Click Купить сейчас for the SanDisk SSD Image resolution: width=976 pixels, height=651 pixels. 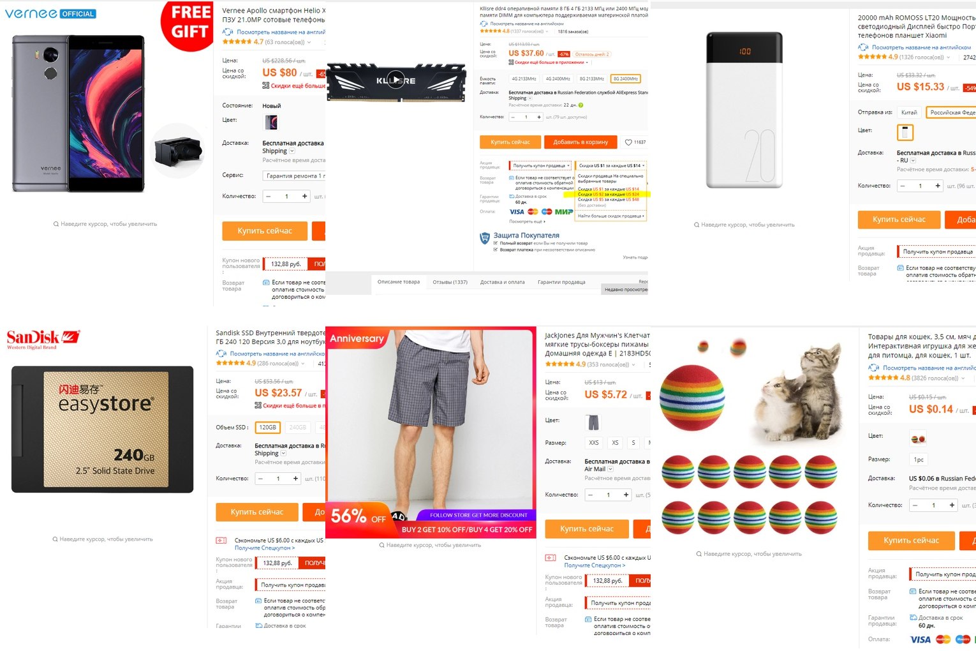coord(256,512)
